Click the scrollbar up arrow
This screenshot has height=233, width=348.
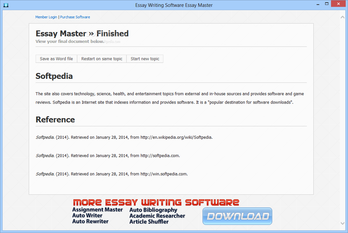coord(342,16)
